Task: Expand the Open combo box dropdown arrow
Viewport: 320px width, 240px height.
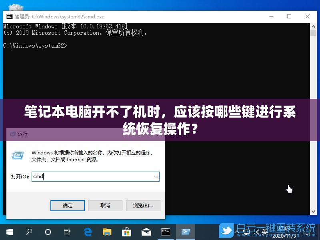Action: click(156, 176)
